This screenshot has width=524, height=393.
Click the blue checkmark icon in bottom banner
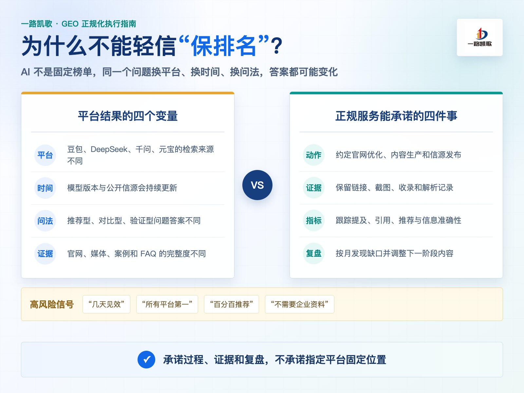(146, 360)
